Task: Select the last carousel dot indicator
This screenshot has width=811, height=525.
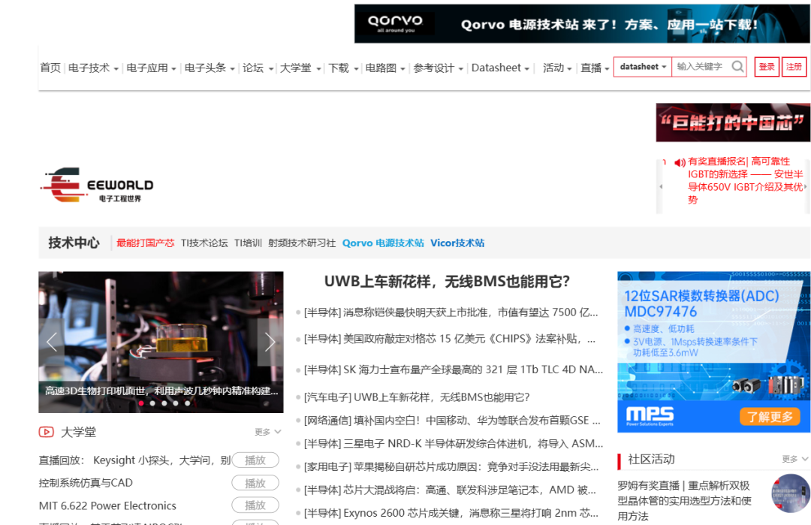Action: coord(187,403)
